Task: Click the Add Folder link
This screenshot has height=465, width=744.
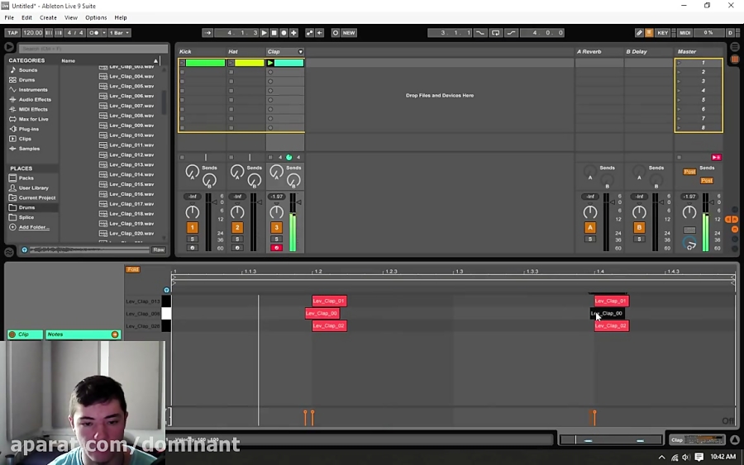Action: pos(34,227)
